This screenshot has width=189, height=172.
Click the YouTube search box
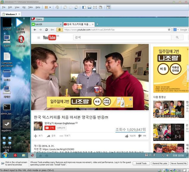point(122,38)
